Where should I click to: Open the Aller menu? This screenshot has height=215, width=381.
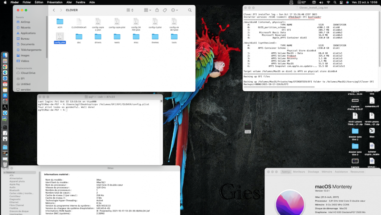(69, 2)
